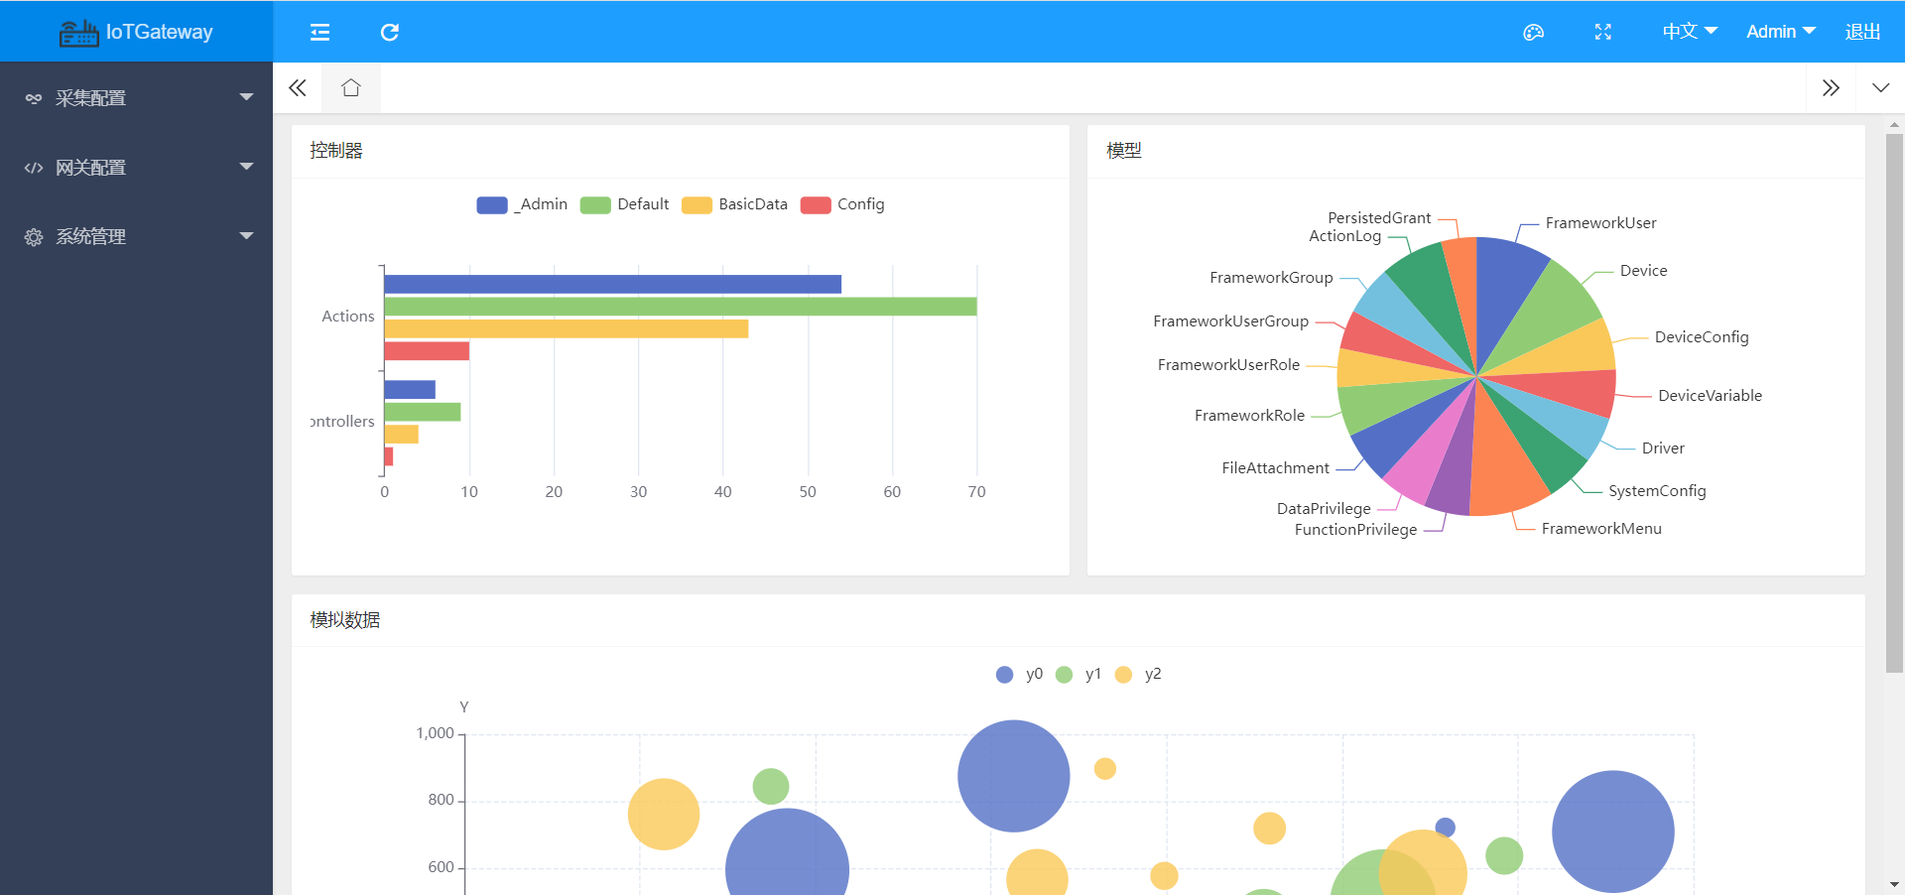1905x895 pixels.
Task: Click the refresh page icon
Action: pyautogui.click(x=390, y=33)
